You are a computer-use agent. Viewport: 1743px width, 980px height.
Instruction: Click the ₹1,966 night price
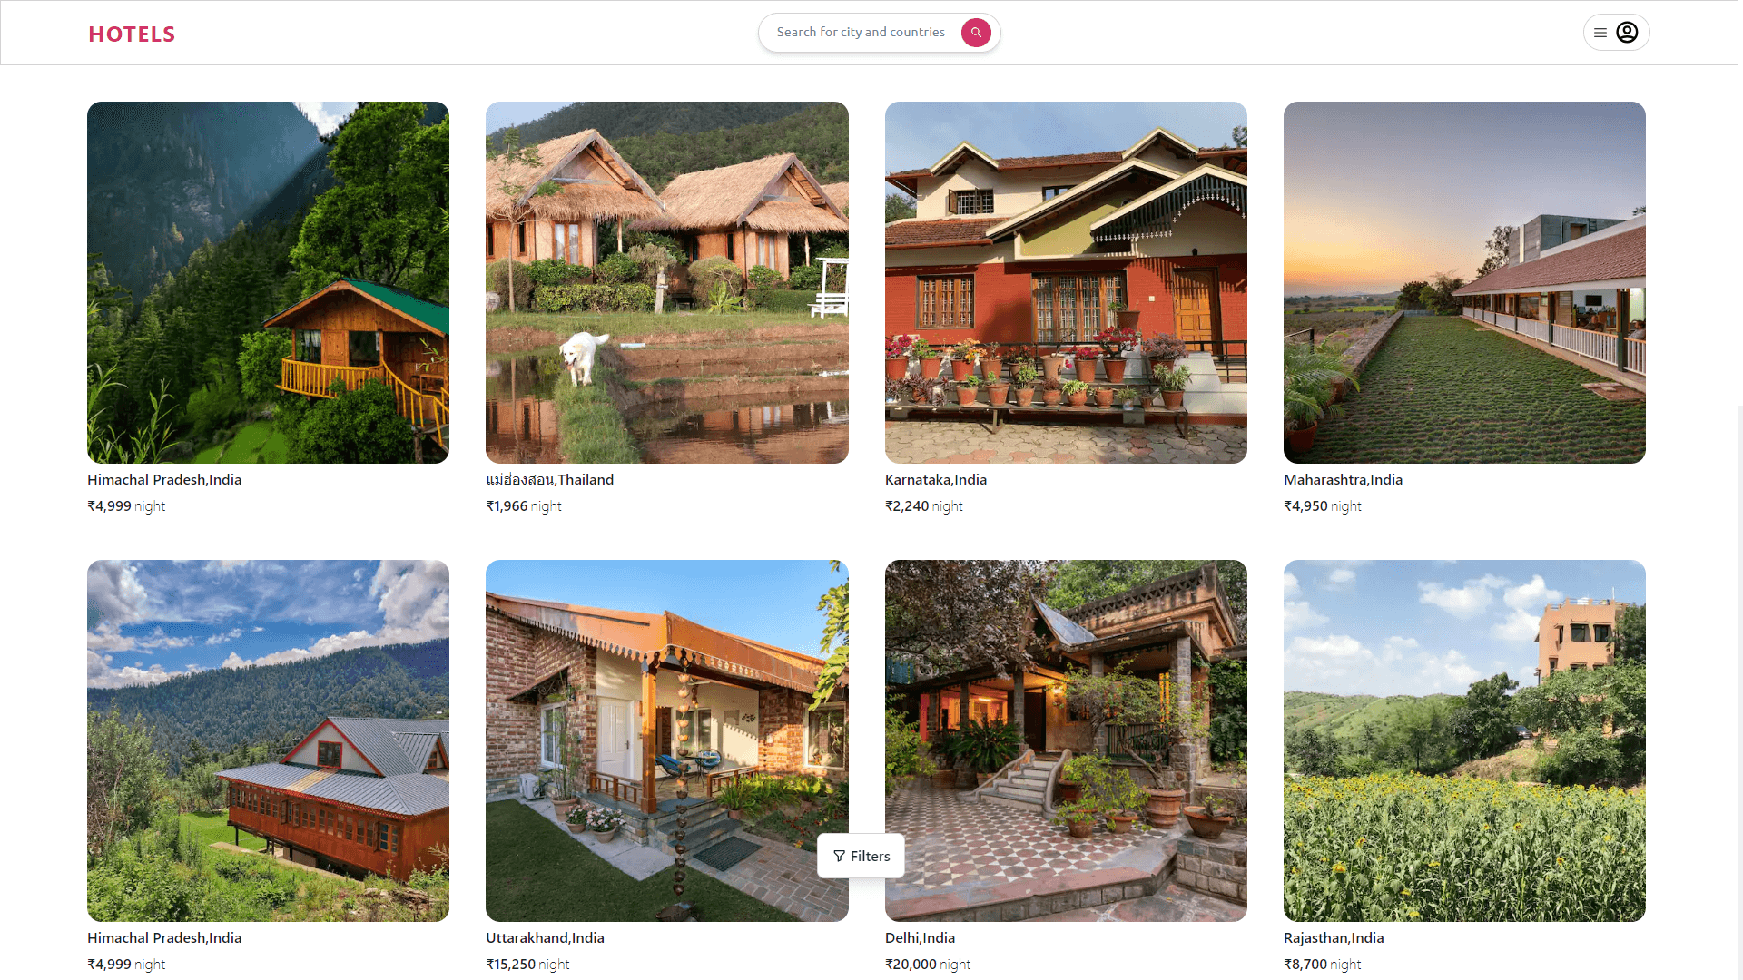pyautogui.click(x=524, y=506)
